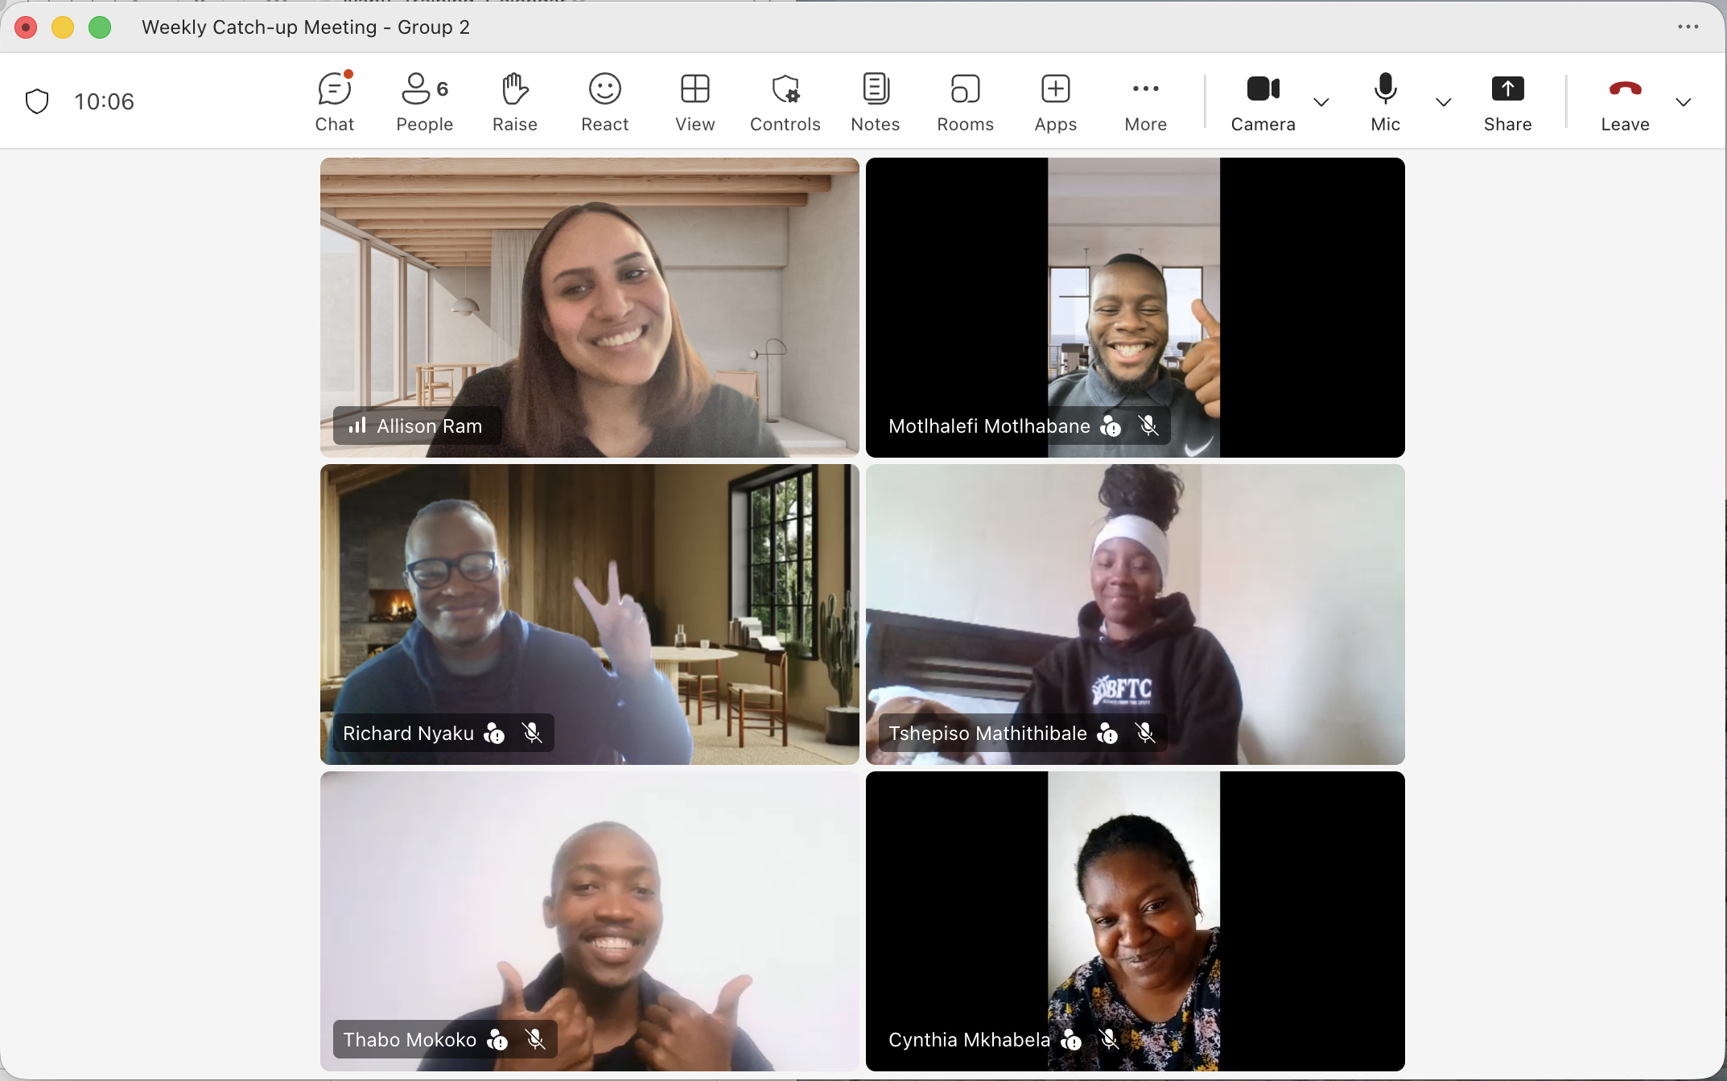
Task: Open the React emoji picker
Action: 604,101
